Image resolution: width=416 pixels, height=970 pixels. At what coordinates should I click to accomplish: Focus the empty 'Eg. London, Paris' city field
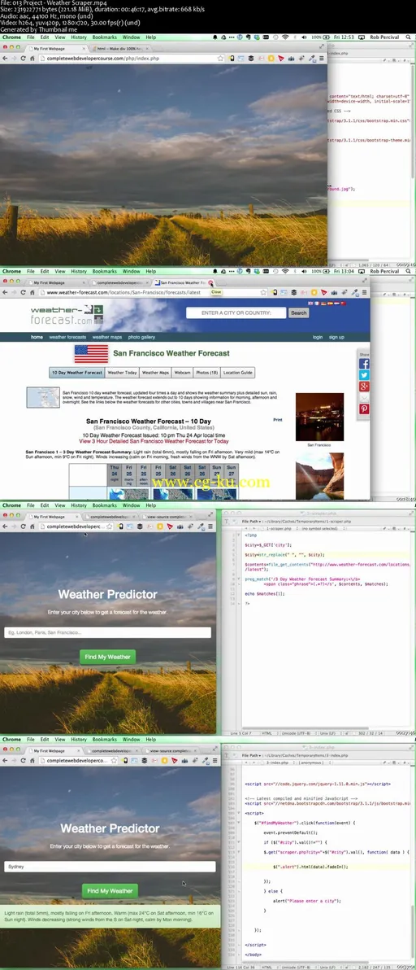[107, 633]
